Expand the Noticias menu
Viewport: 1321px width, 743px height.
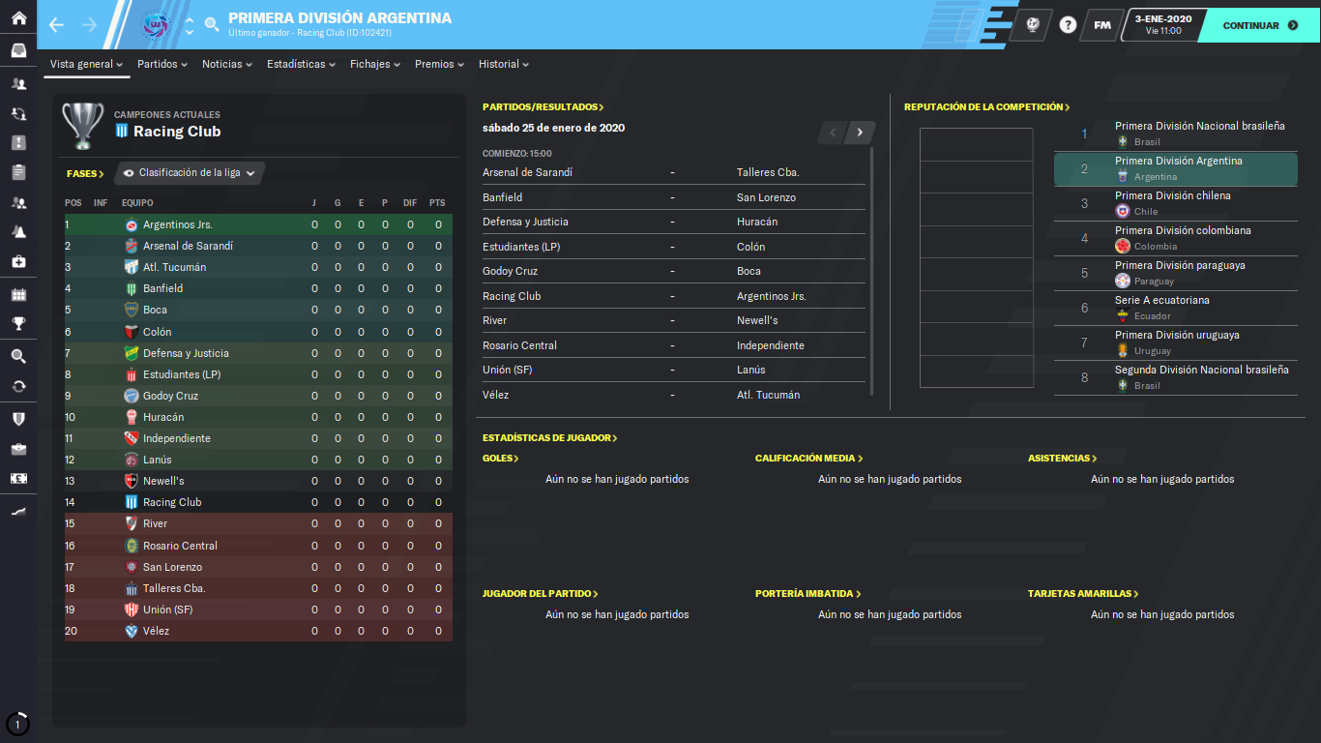(227, 64)
